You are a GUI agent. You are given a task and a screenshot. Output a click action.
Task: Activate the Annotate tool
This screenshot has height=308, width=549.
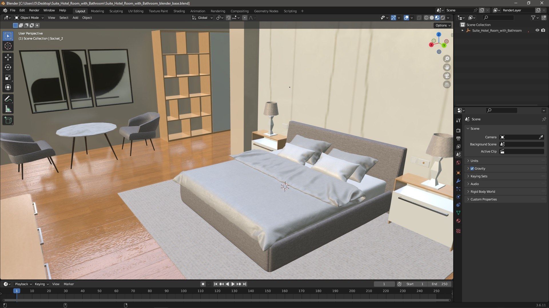[x=8, y=99]
